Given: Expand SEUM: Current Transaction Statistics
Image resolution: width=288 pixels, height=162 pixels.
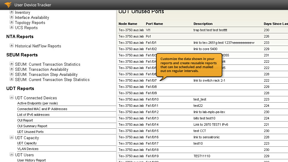Looking at the screenshot, I should [12, 64].
